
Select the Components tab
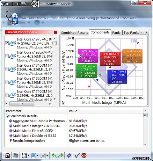pyautogui.click(x=100, y=32)
